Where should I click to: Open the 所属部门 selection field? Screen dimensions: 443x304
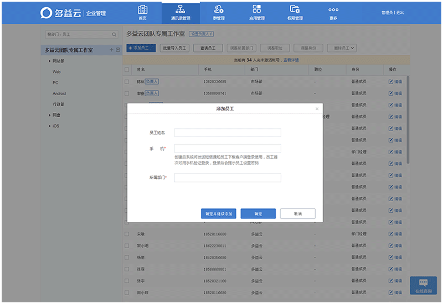(x=228, y=177)
